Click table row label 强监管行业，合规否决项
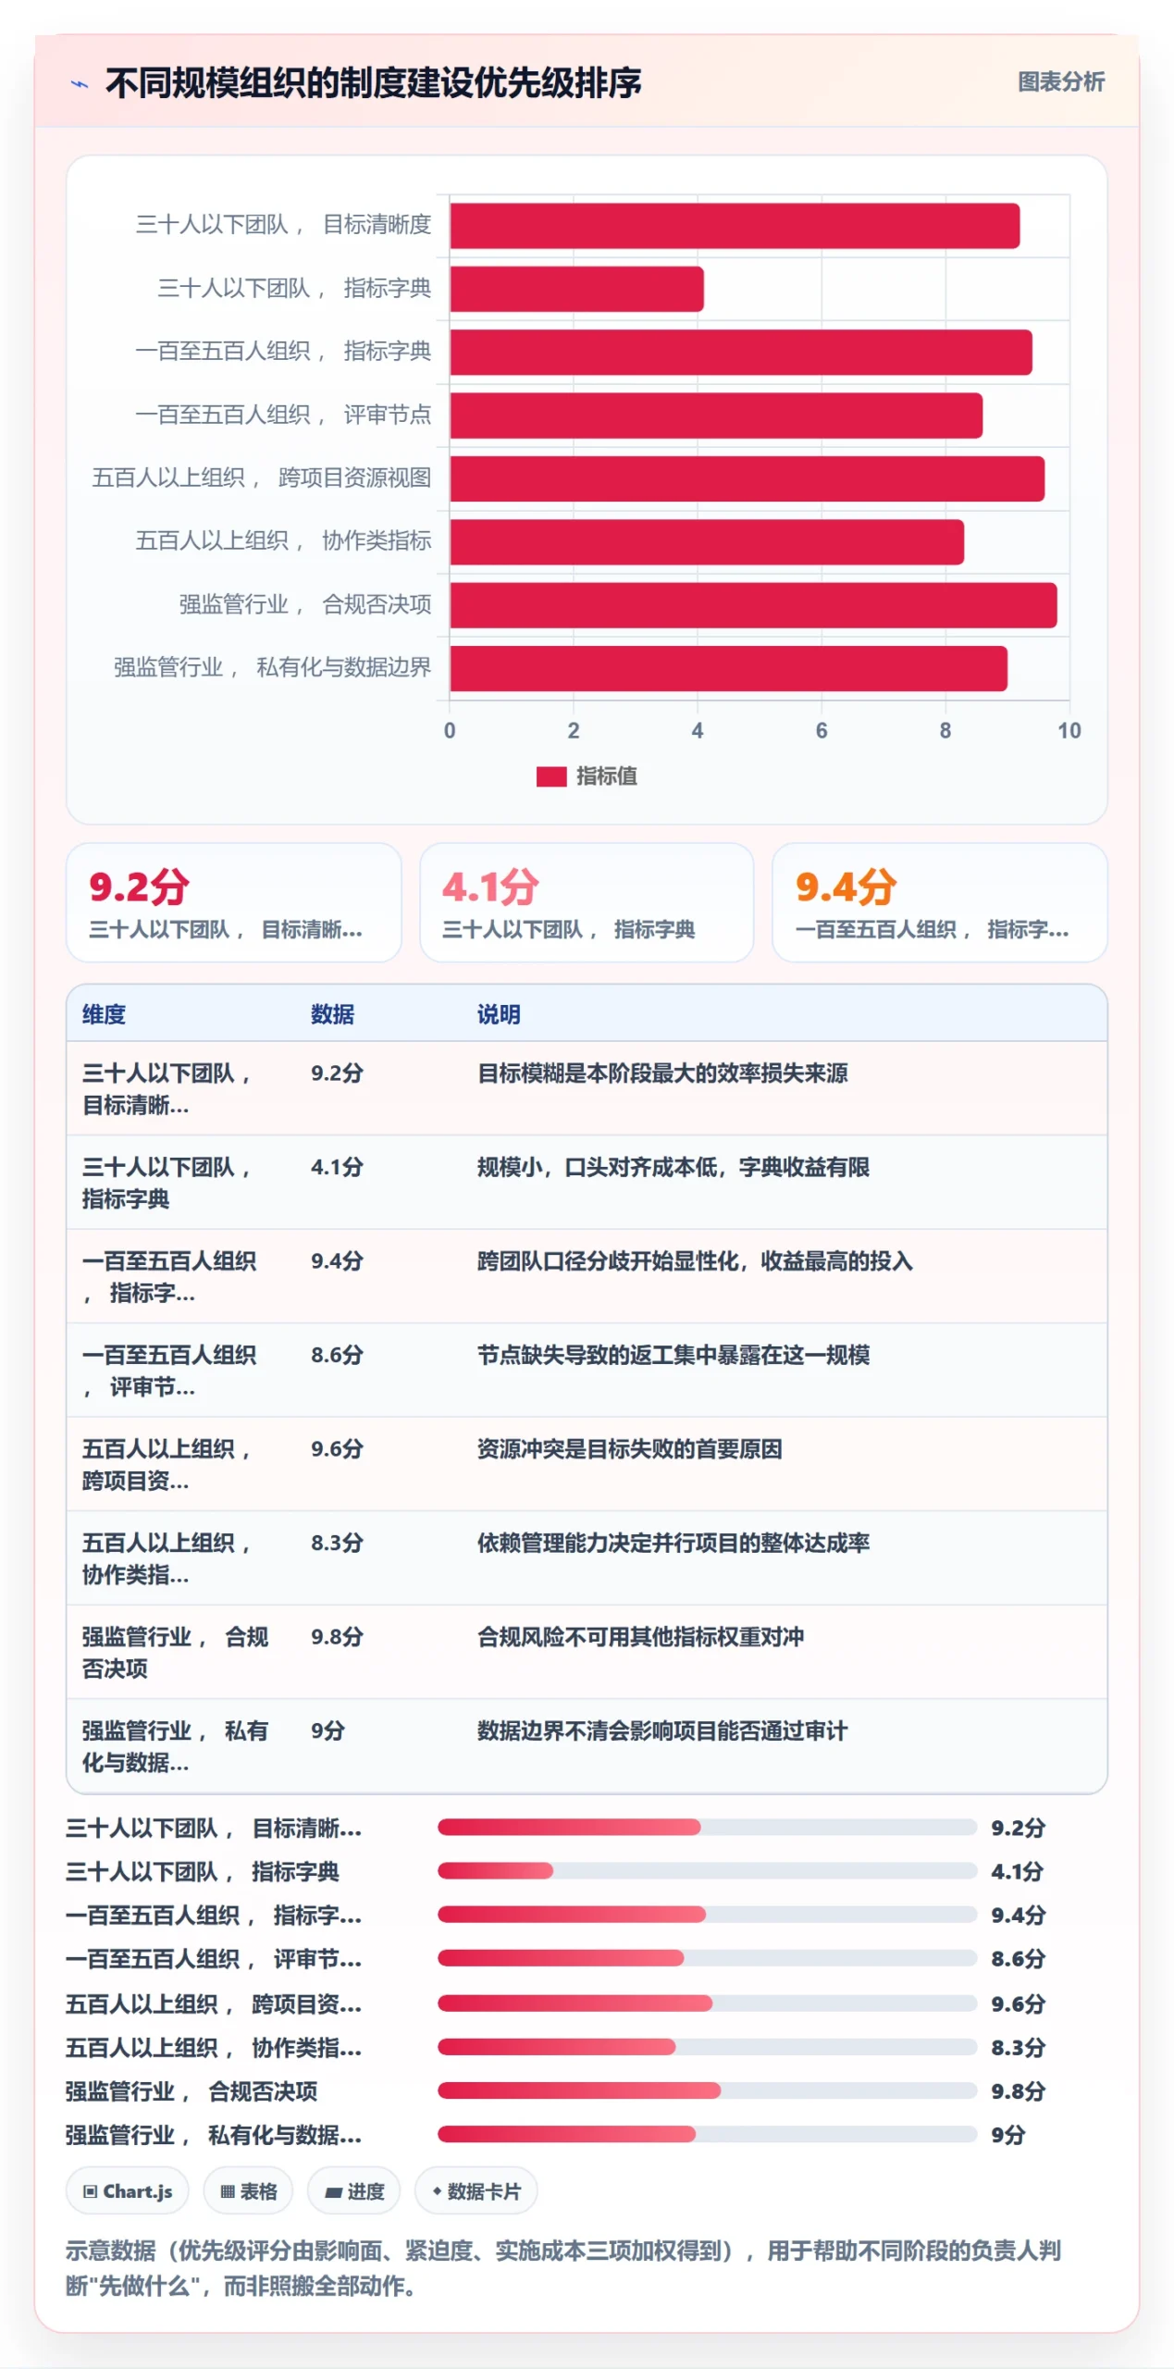This screenshot has height=2369, width=1174. point(175,1652)
